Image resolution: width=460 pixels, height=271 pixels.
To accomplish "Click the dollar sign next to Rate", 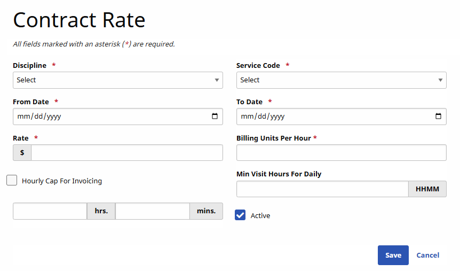I will click(22, 153).
